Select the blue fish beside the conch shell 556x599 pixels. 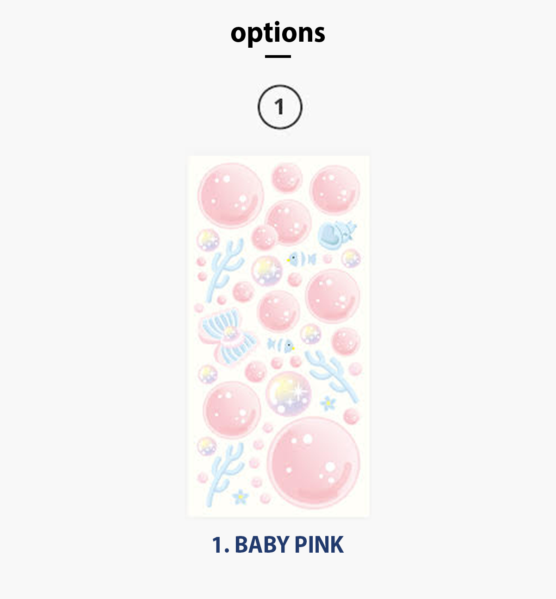[x=302, y=259]
